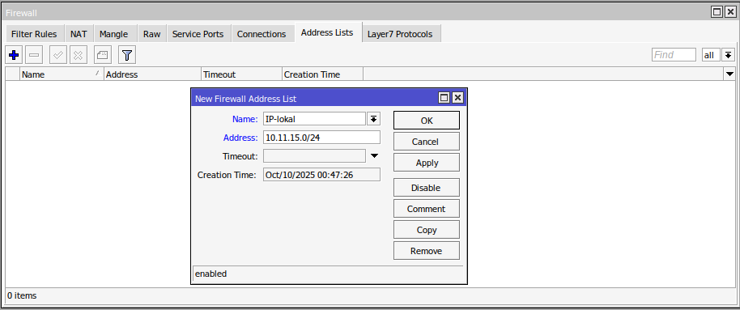
Task: Click the empty Timeout input field
Action: click(x=314, y=155)
